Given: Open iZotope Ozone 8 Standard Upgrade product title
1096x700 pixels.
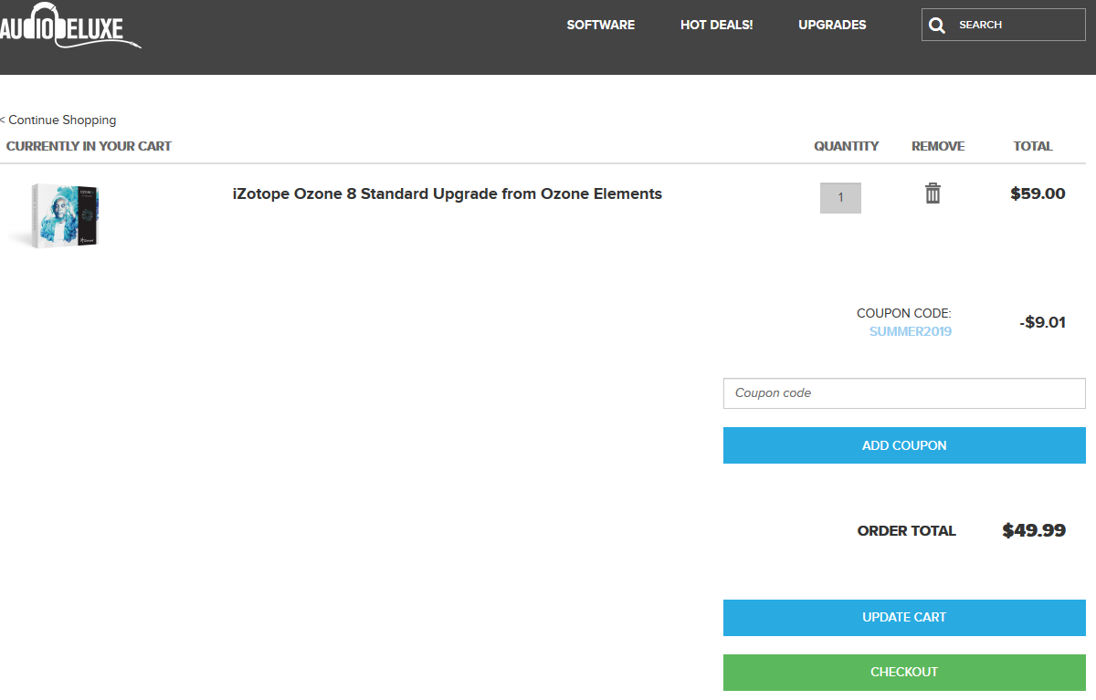Looking at the screenshot, I should (x=448, y=193).
